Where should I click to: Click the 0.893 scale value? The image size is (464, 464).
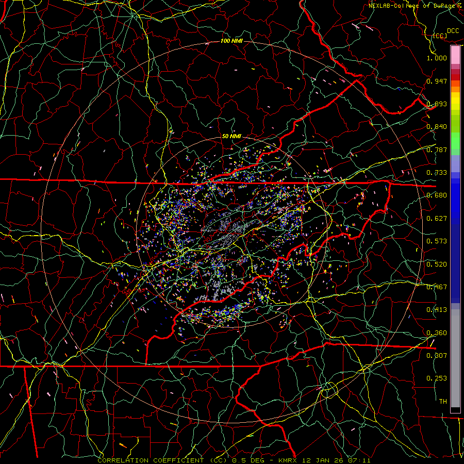pos(437,104)
